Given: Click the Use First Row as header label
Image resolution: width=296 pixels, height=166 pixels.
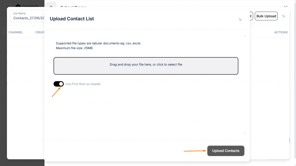Looking at the screenshot, I should point(83,84).
